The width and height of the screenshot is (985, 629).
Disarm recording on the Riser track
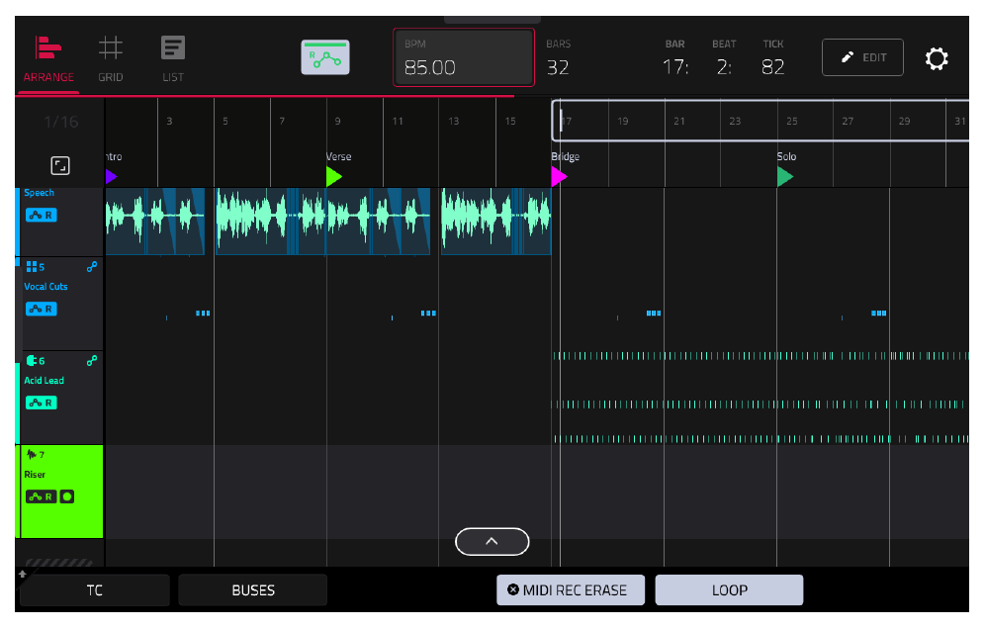tap(67, 496)
